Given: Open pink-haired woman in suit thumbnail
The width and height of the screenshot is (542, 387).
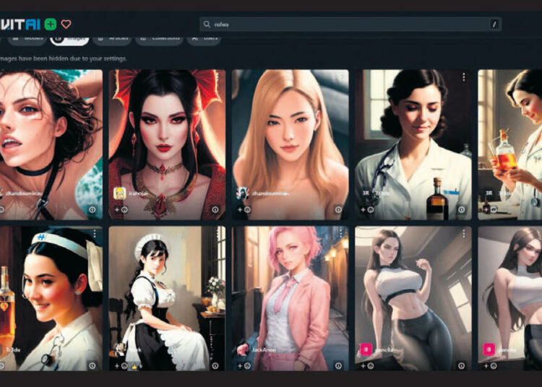Looking at the screenshot, I should point(290,299).
